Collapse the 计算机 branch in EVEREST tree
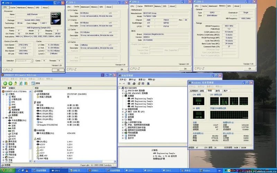The height and width of the screenshot is (173, 277). pos(3,94)
